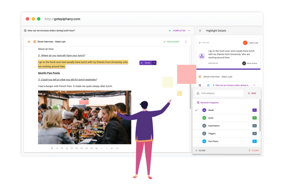Click the undo arrow icon
284x189 pixels.
coord(112,148)
